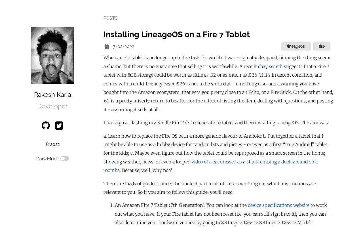The height and width of the screenshot is (227, 363).
Task: Click the author's portrait image
Action: tap(52, 55)
